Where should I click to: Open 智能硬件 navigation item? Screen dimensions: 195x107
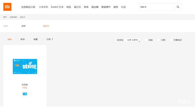106,7
